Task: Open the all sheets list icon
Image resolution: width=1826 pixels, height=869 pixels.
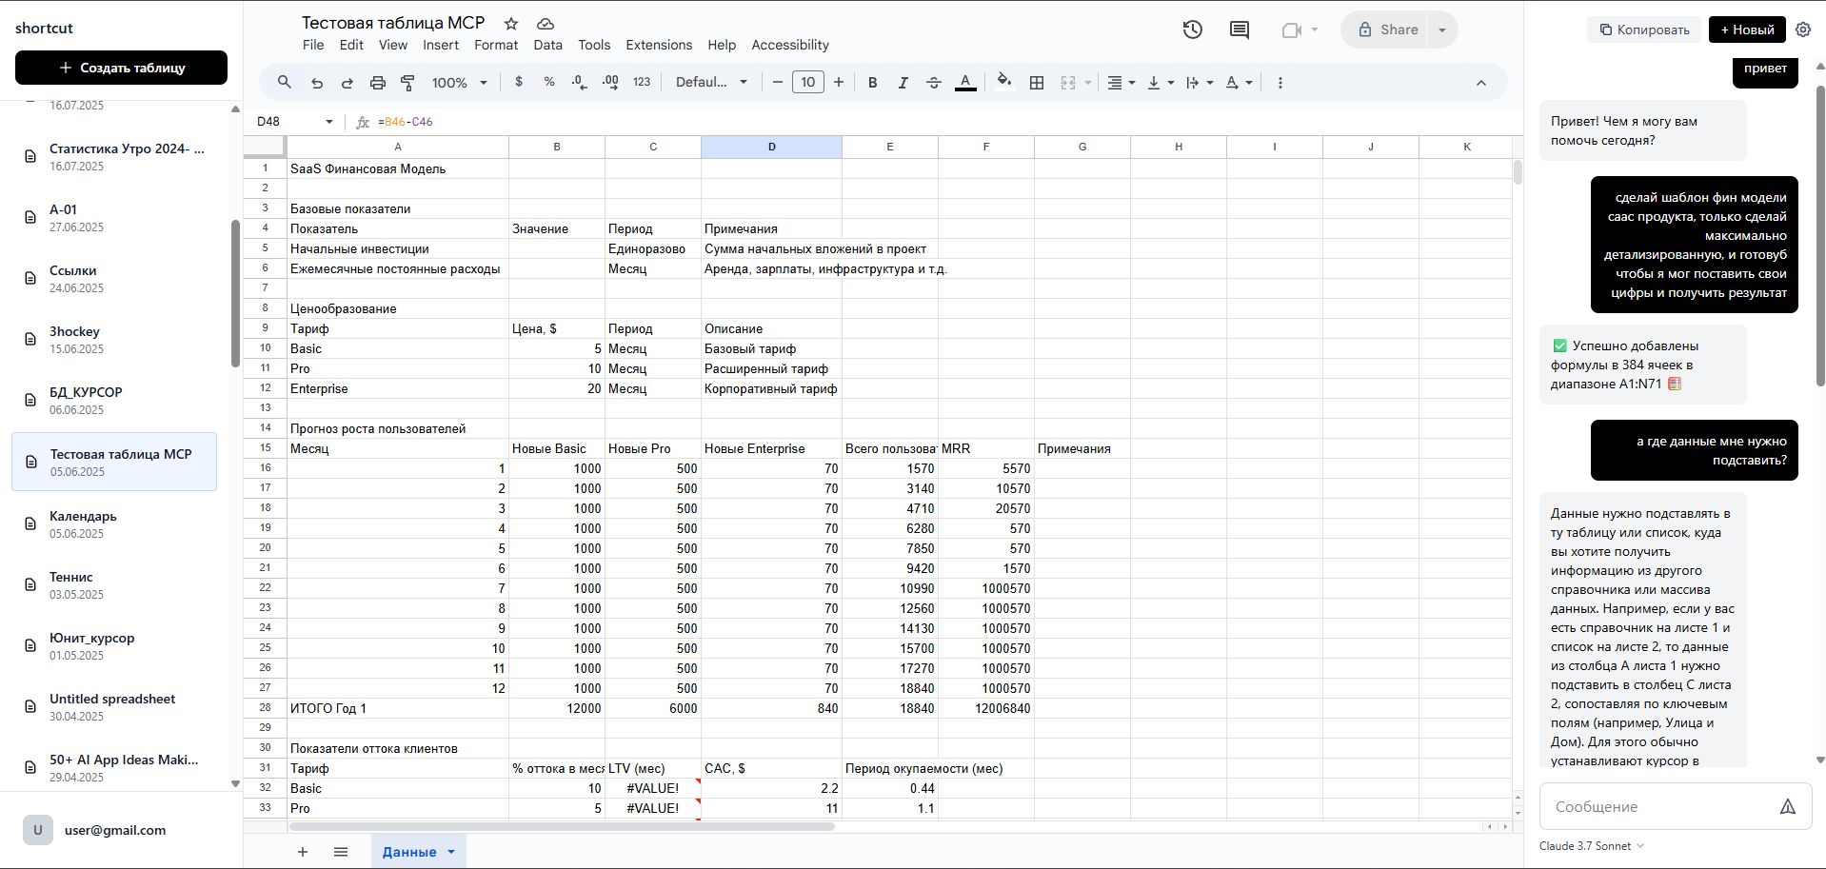Action: coord(341,852)
